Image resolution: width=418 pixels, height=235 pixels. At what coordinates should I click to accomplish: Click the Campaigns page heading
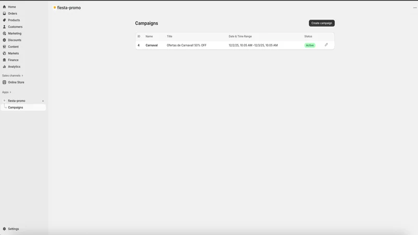(146, 23)
